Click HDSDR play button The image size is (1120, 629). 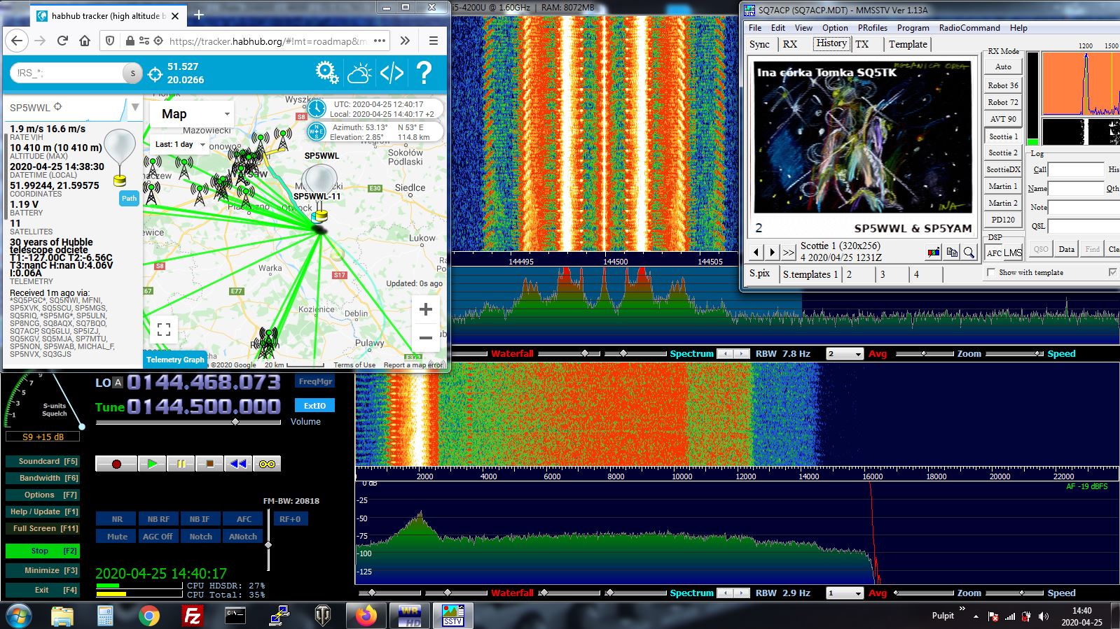(x=152, y=464)
